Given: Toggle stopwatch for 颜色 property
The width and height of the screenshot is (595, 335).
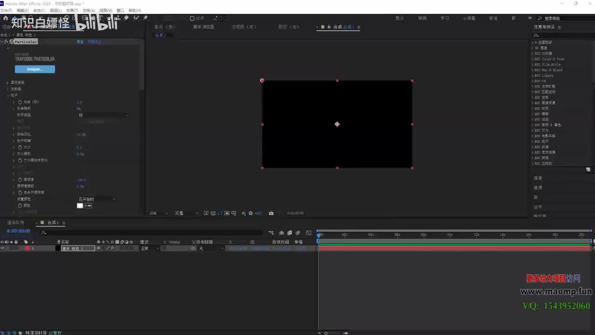Looking at the screenshot, I should pos(20,205).
